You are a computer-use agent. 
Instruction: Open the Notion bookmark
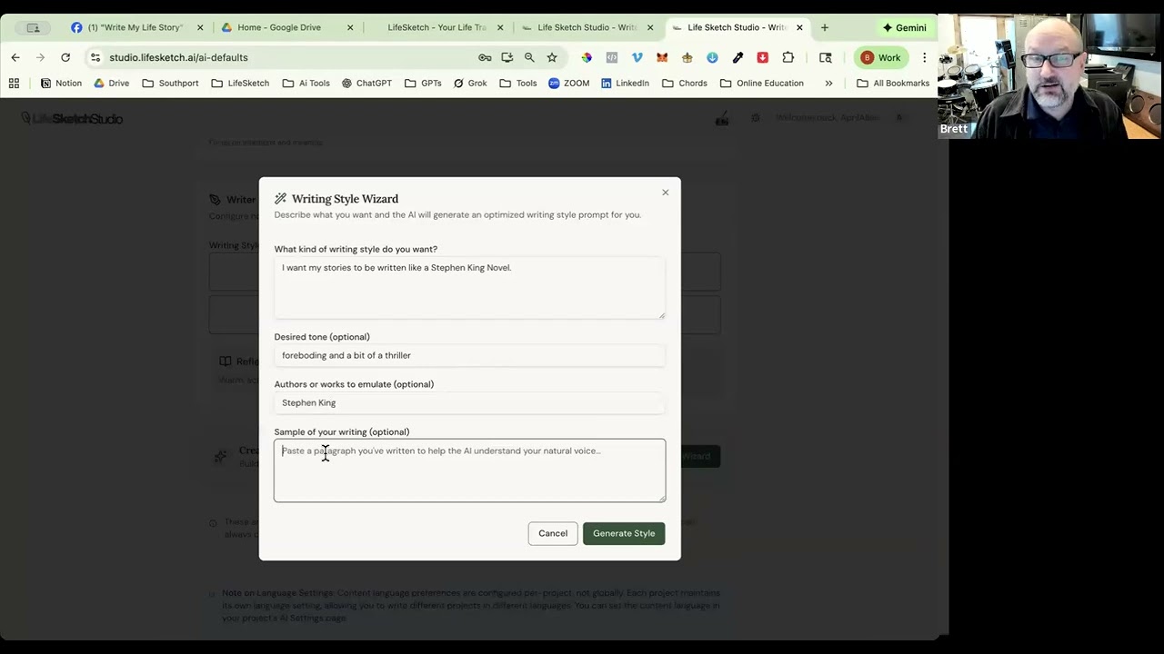[61, 83]
